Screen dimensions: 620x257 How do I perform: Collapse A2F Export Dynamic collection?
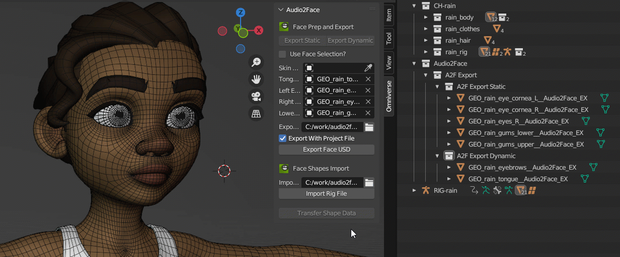click(437, 156)
